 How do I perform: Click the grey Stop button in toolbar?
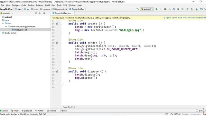pyautogui.click(x=183, y=9)
